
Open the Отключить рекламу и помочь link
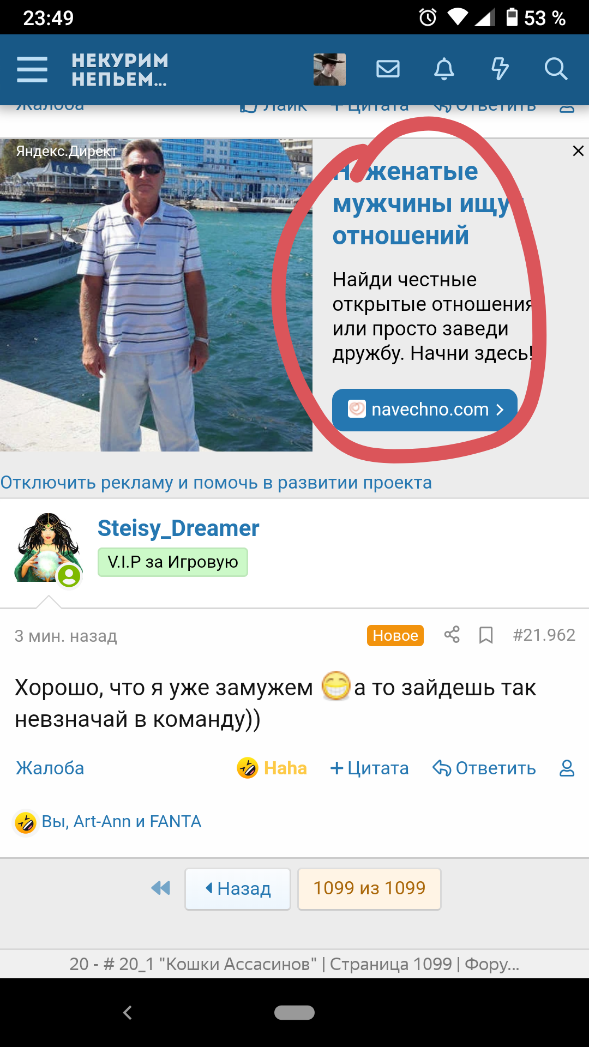coord(216,483)
